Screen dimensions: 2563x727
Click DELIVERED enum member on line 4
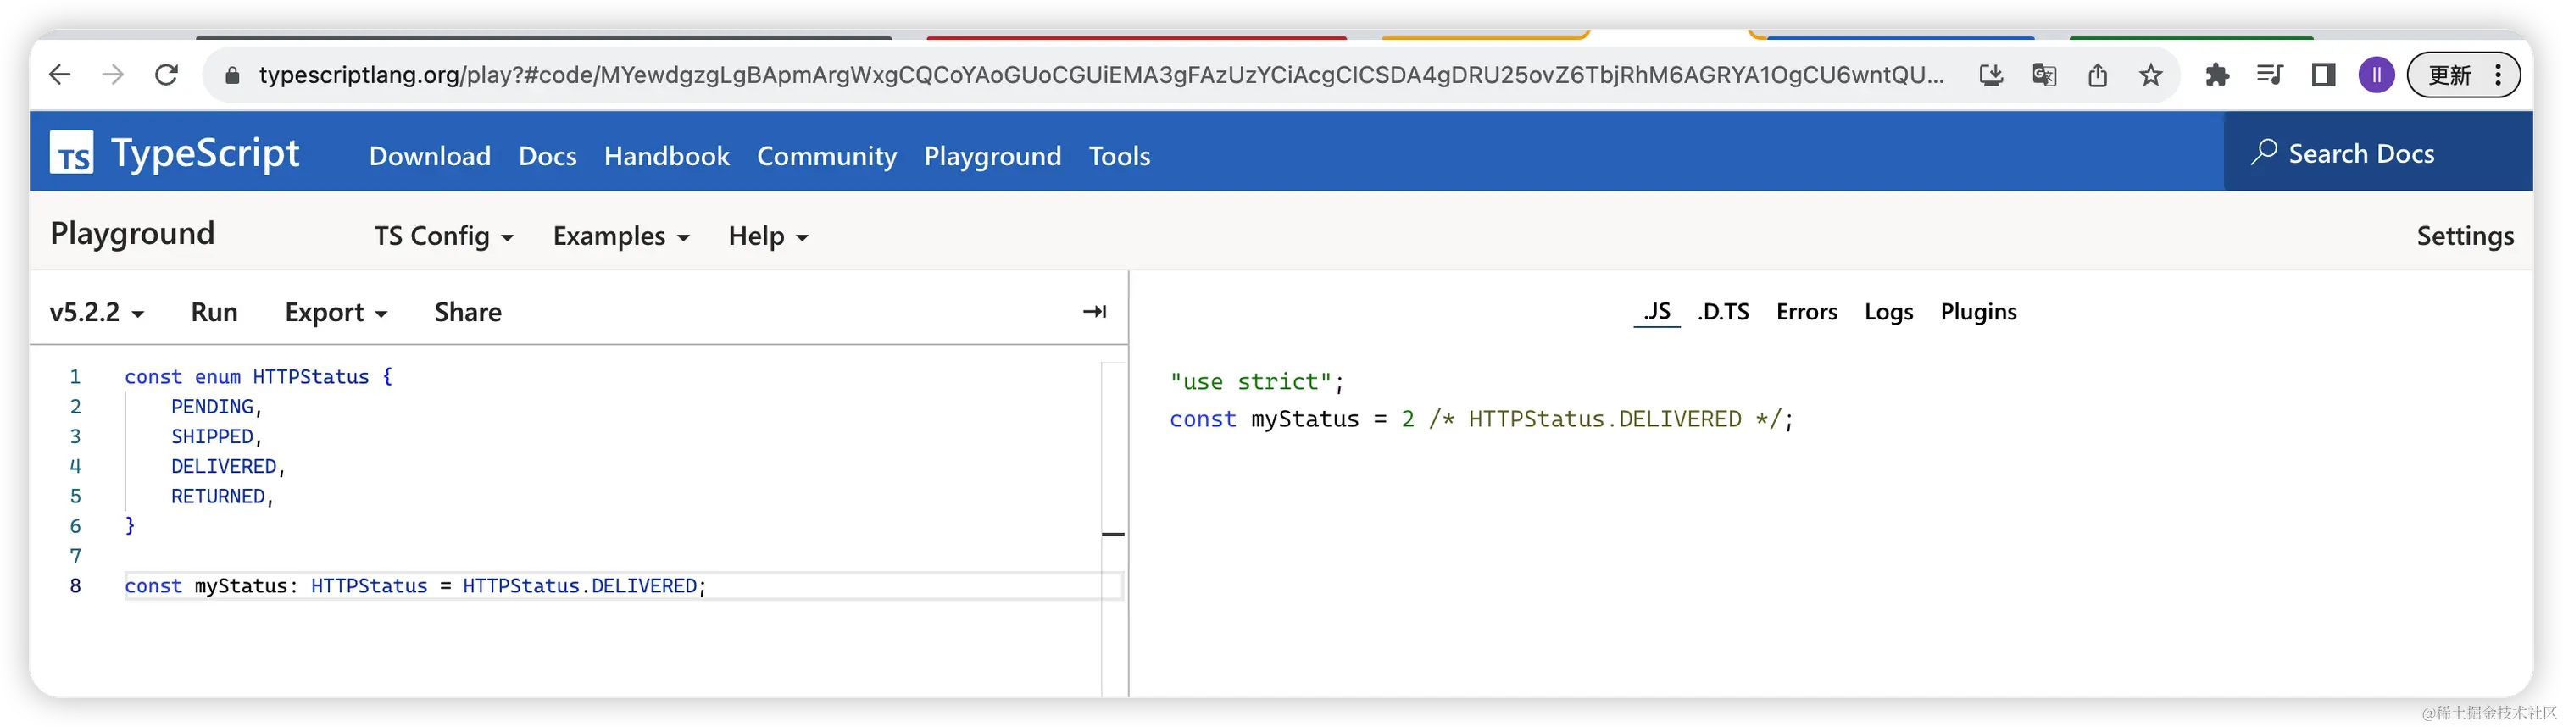(x=224, y=466)
